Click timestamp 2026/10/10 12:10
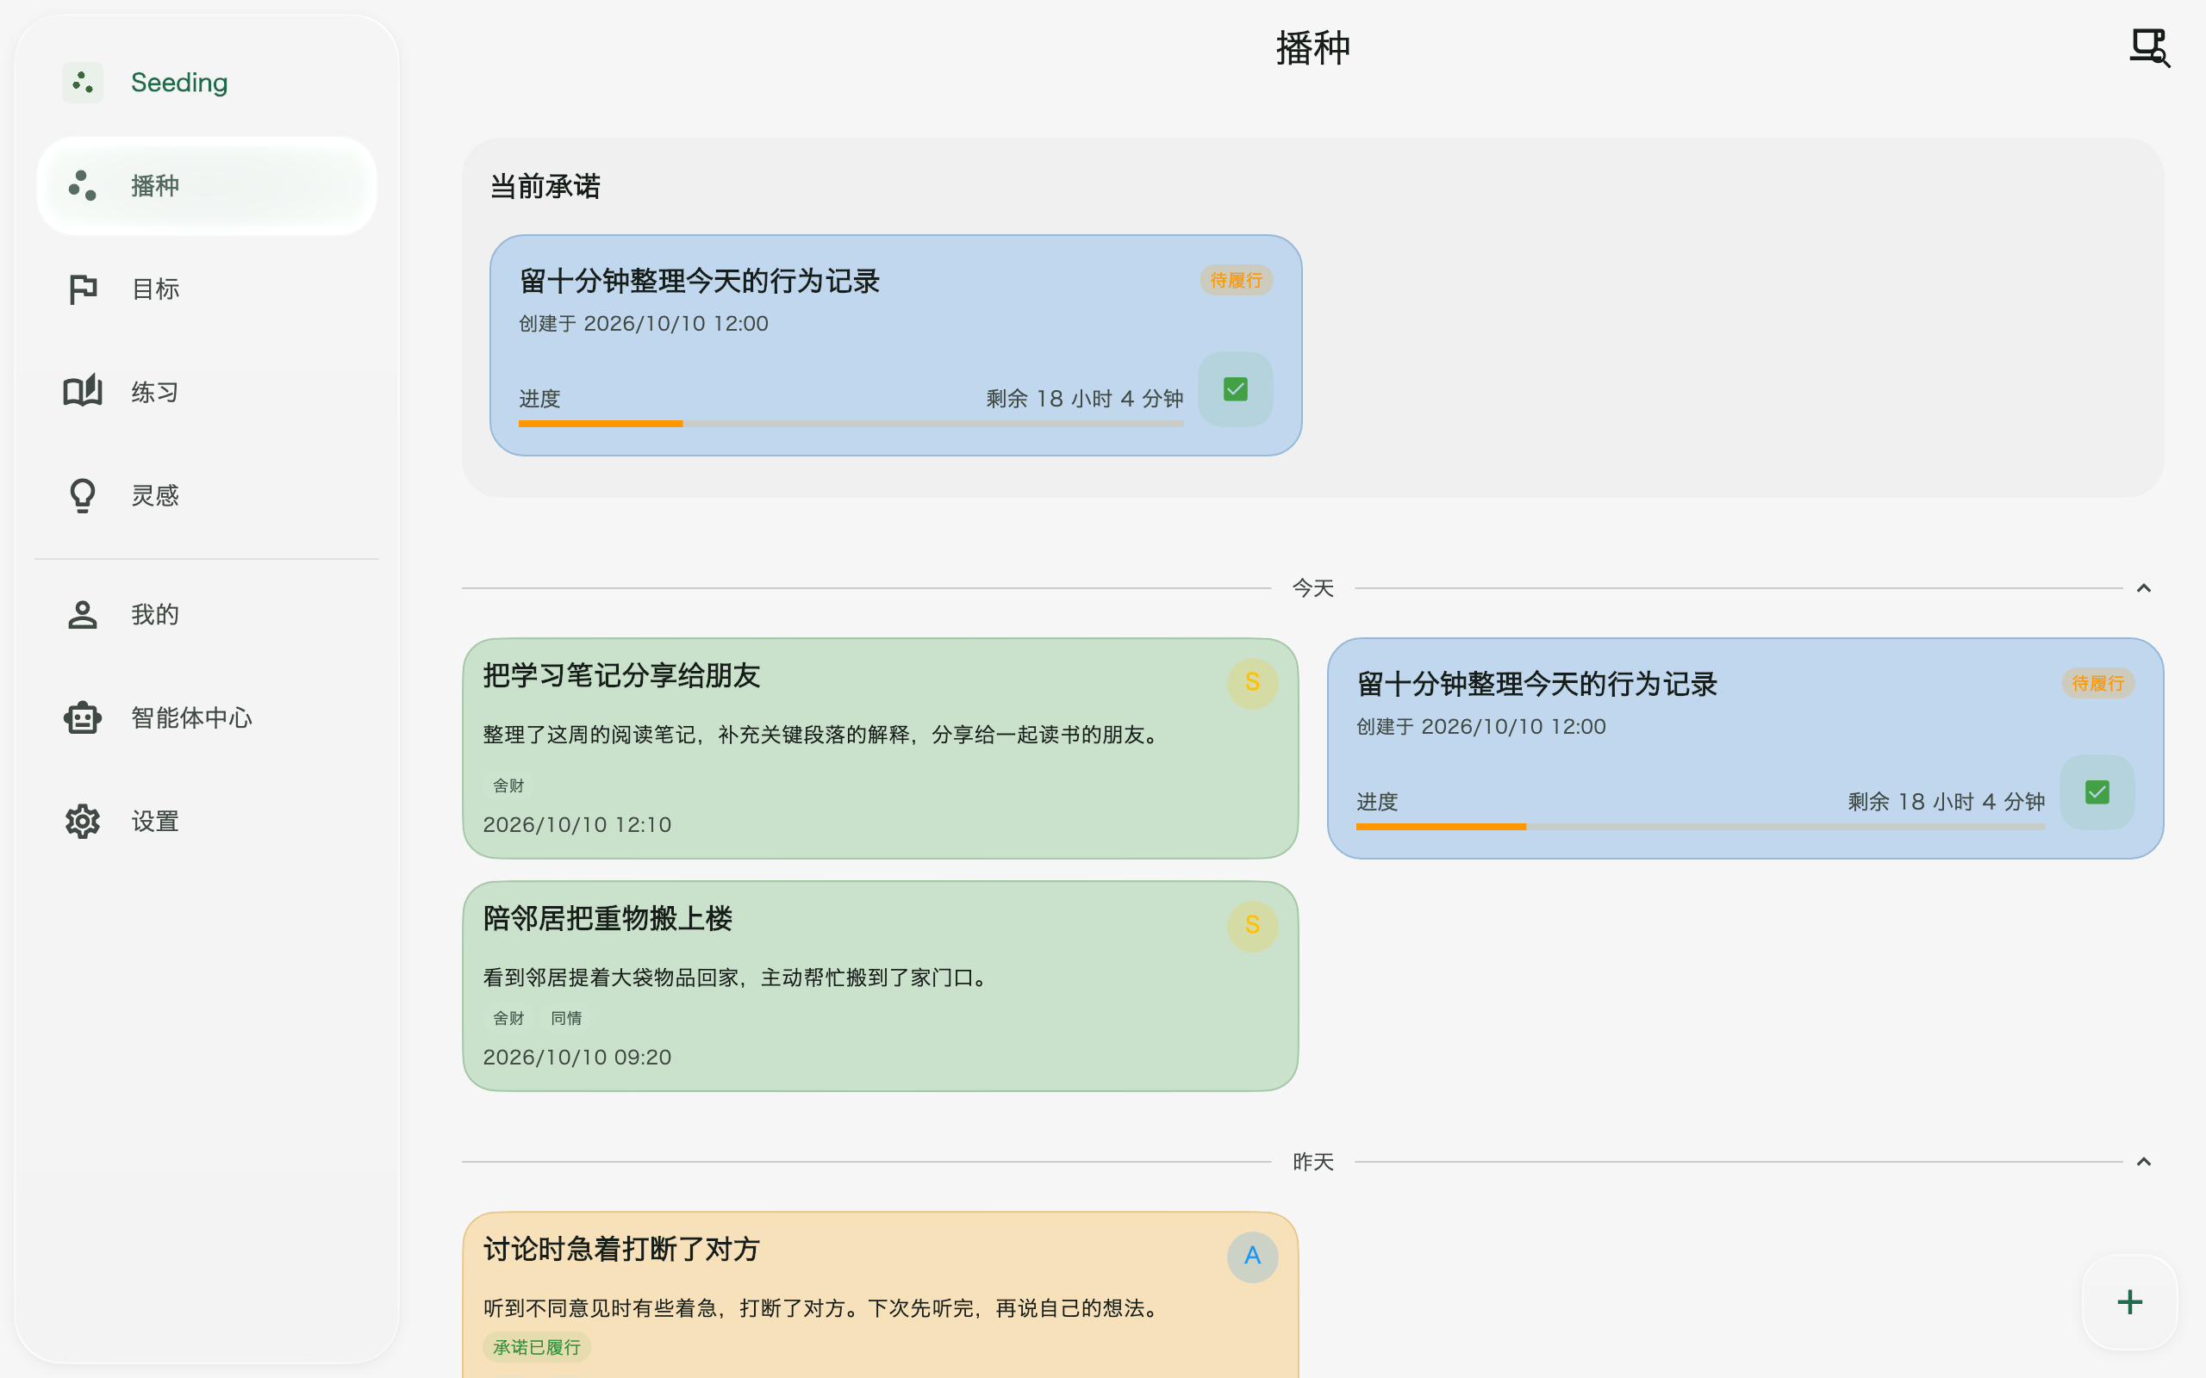 coord(577,825)
